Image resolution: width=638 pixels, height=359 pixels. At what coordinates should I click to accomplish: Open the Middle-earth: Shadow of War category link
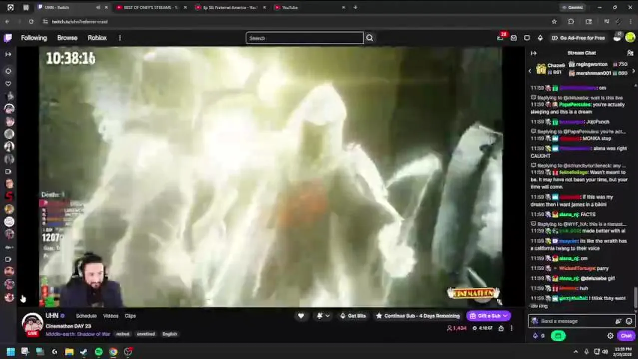[x=78, y=334]
